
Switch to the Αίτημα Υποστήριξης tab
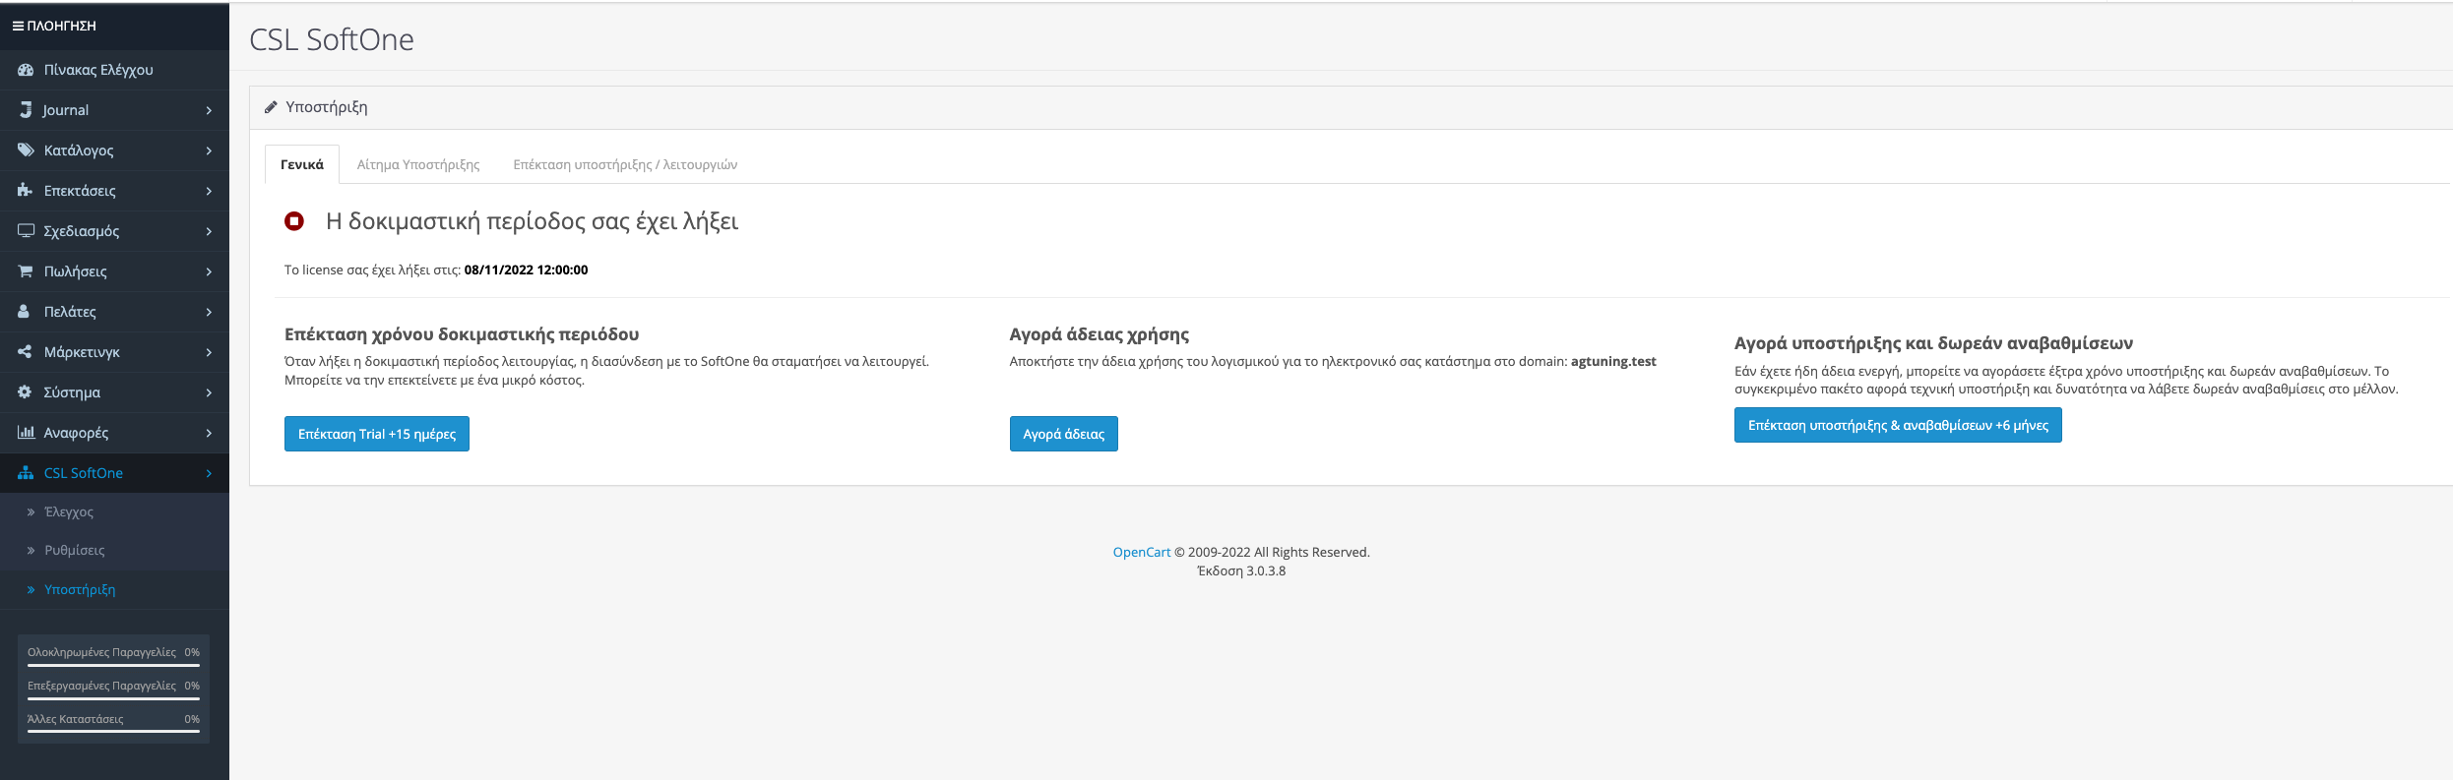418,164
